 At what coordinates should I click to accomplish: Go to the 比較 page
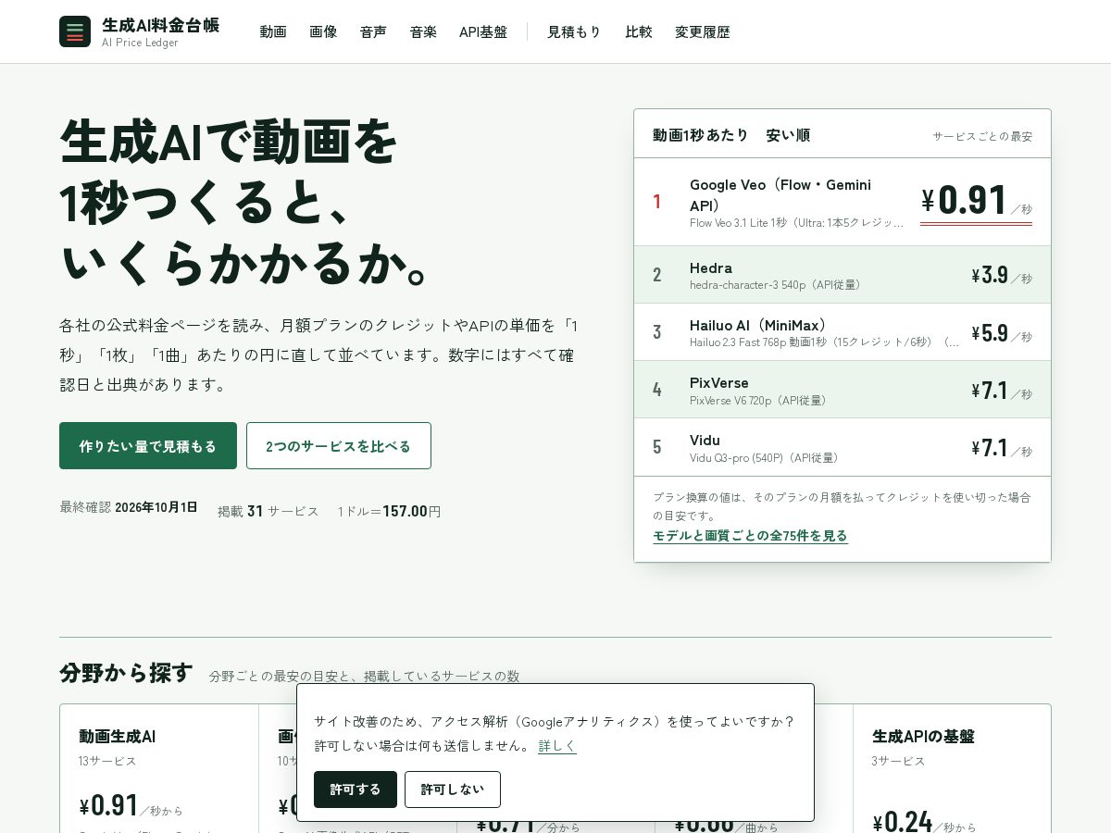point(639,31)
